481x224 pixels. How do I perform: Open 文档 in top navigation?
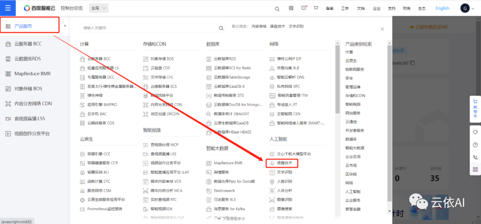point(361,8)
